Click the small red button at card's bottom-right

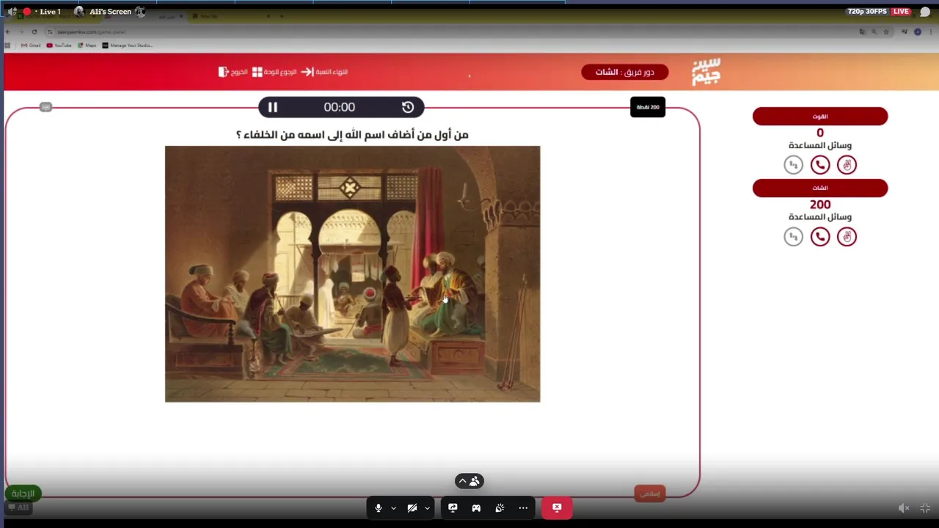[x=649, y=494]
